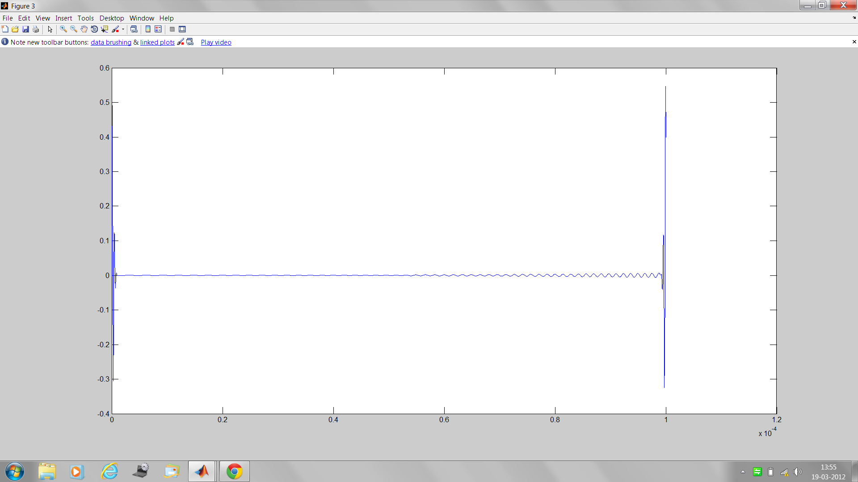The width and height of the screenshot is (858, 482).
Task: Print the figure
Action: [36, 29]
